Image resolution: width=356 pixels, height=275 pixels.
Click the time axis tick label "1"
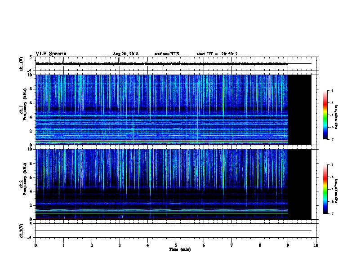pos(63,245)
